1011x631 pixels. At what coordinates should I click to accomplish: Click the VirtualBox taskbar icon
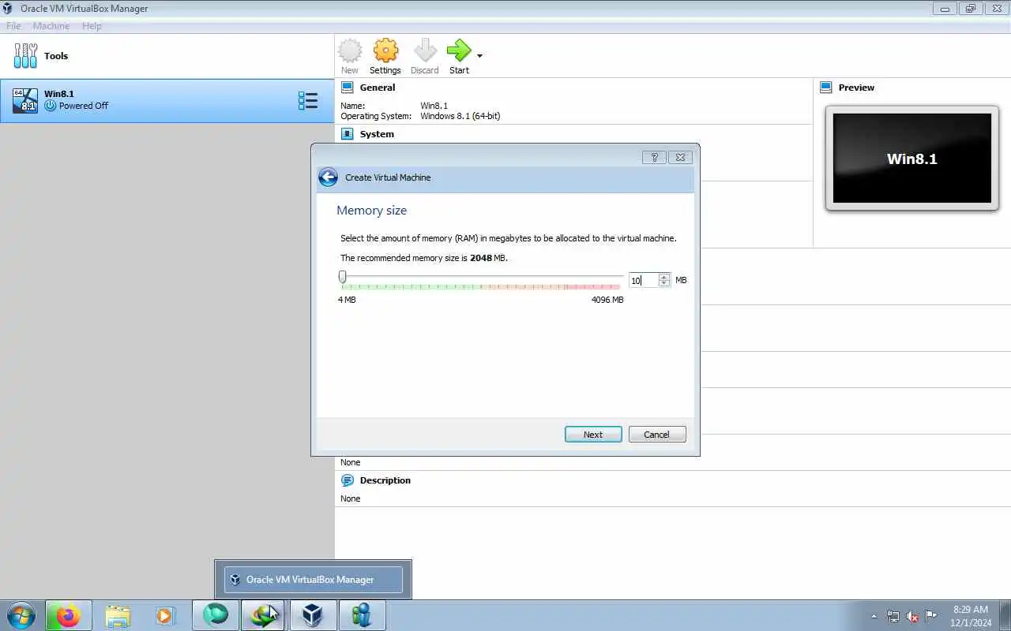pyautogui.click(x=313, y=615)
